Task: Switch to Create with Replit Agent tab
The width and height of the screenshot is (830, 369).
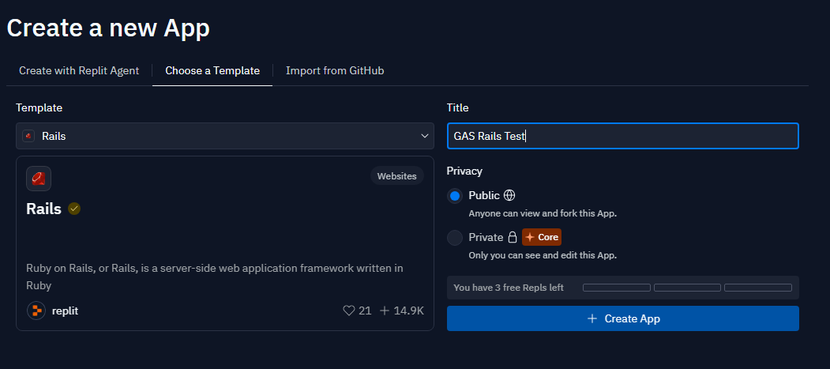Action: coord(79,70)
